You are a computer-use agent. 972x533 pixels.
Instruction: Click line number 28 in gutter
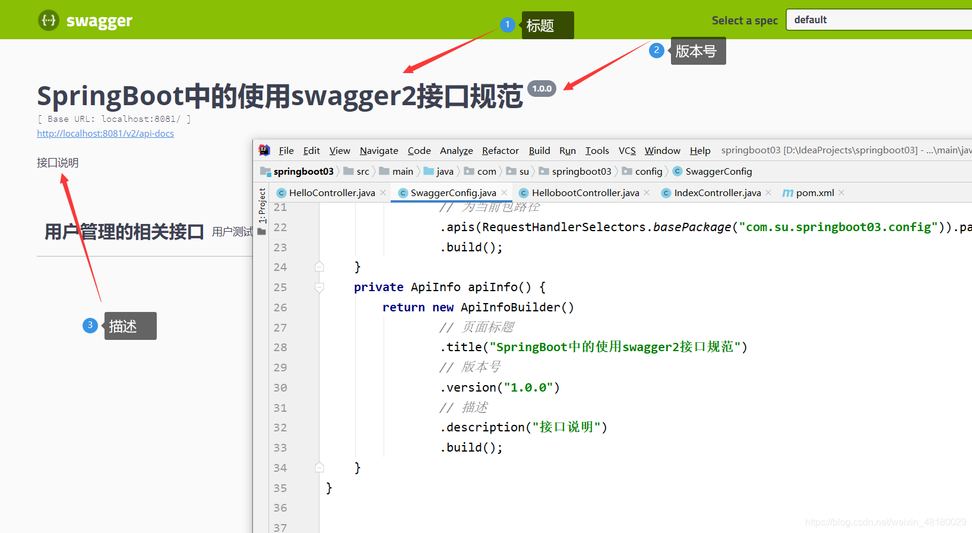pos(280,348)
